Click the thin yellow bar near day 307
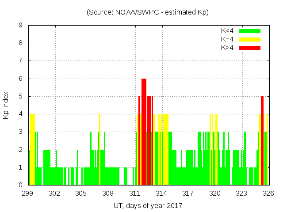 click(x=99, y=150)
